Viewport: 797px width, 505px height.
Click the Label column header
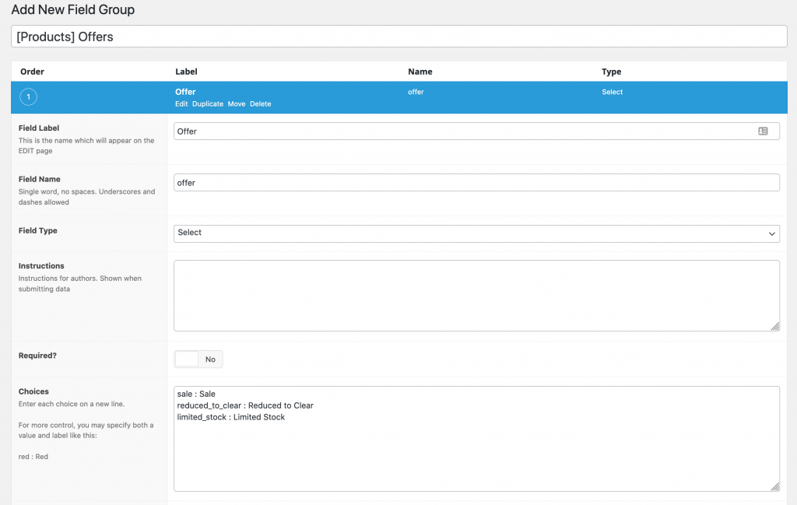pyautogui.click(x=186, y=72)
